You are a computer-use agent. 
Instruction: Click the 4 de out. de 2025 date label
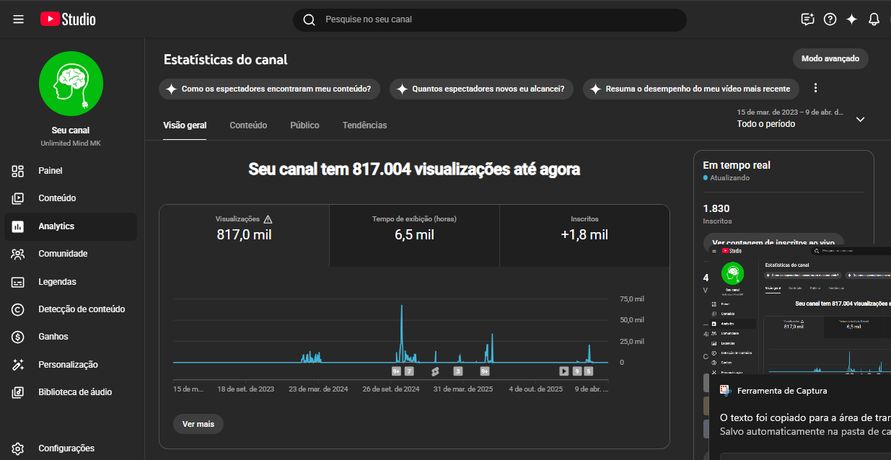tap(535, 389)
